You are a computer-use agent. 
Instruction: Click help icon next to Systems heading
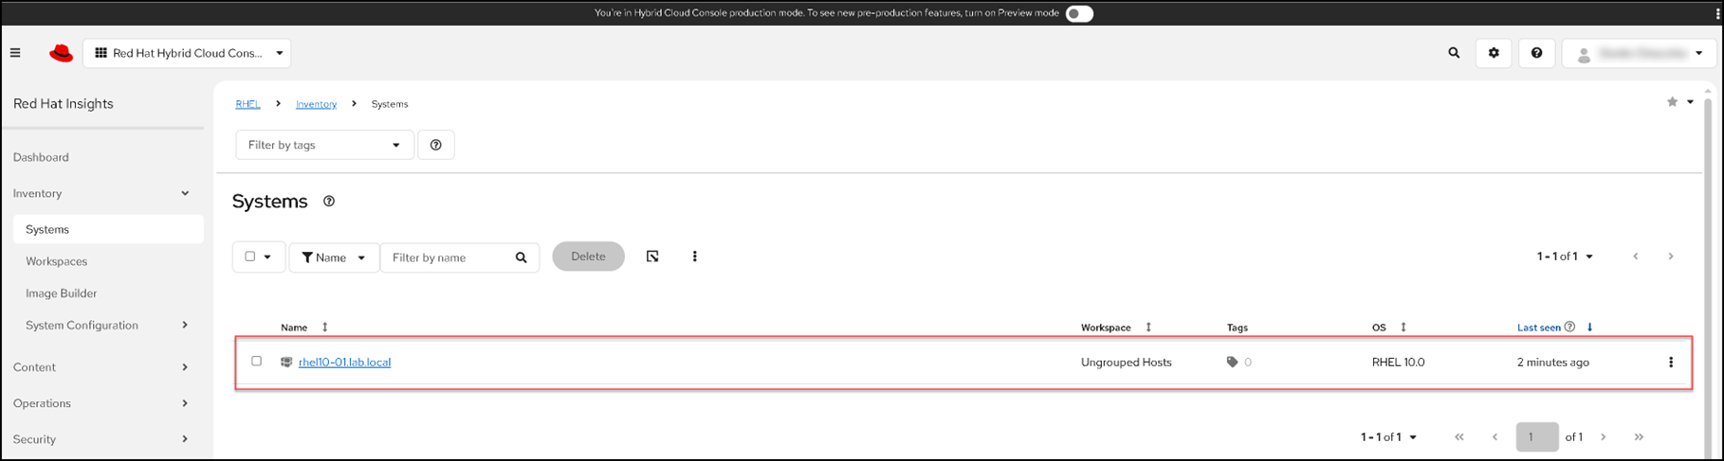[x=329, y=202]
